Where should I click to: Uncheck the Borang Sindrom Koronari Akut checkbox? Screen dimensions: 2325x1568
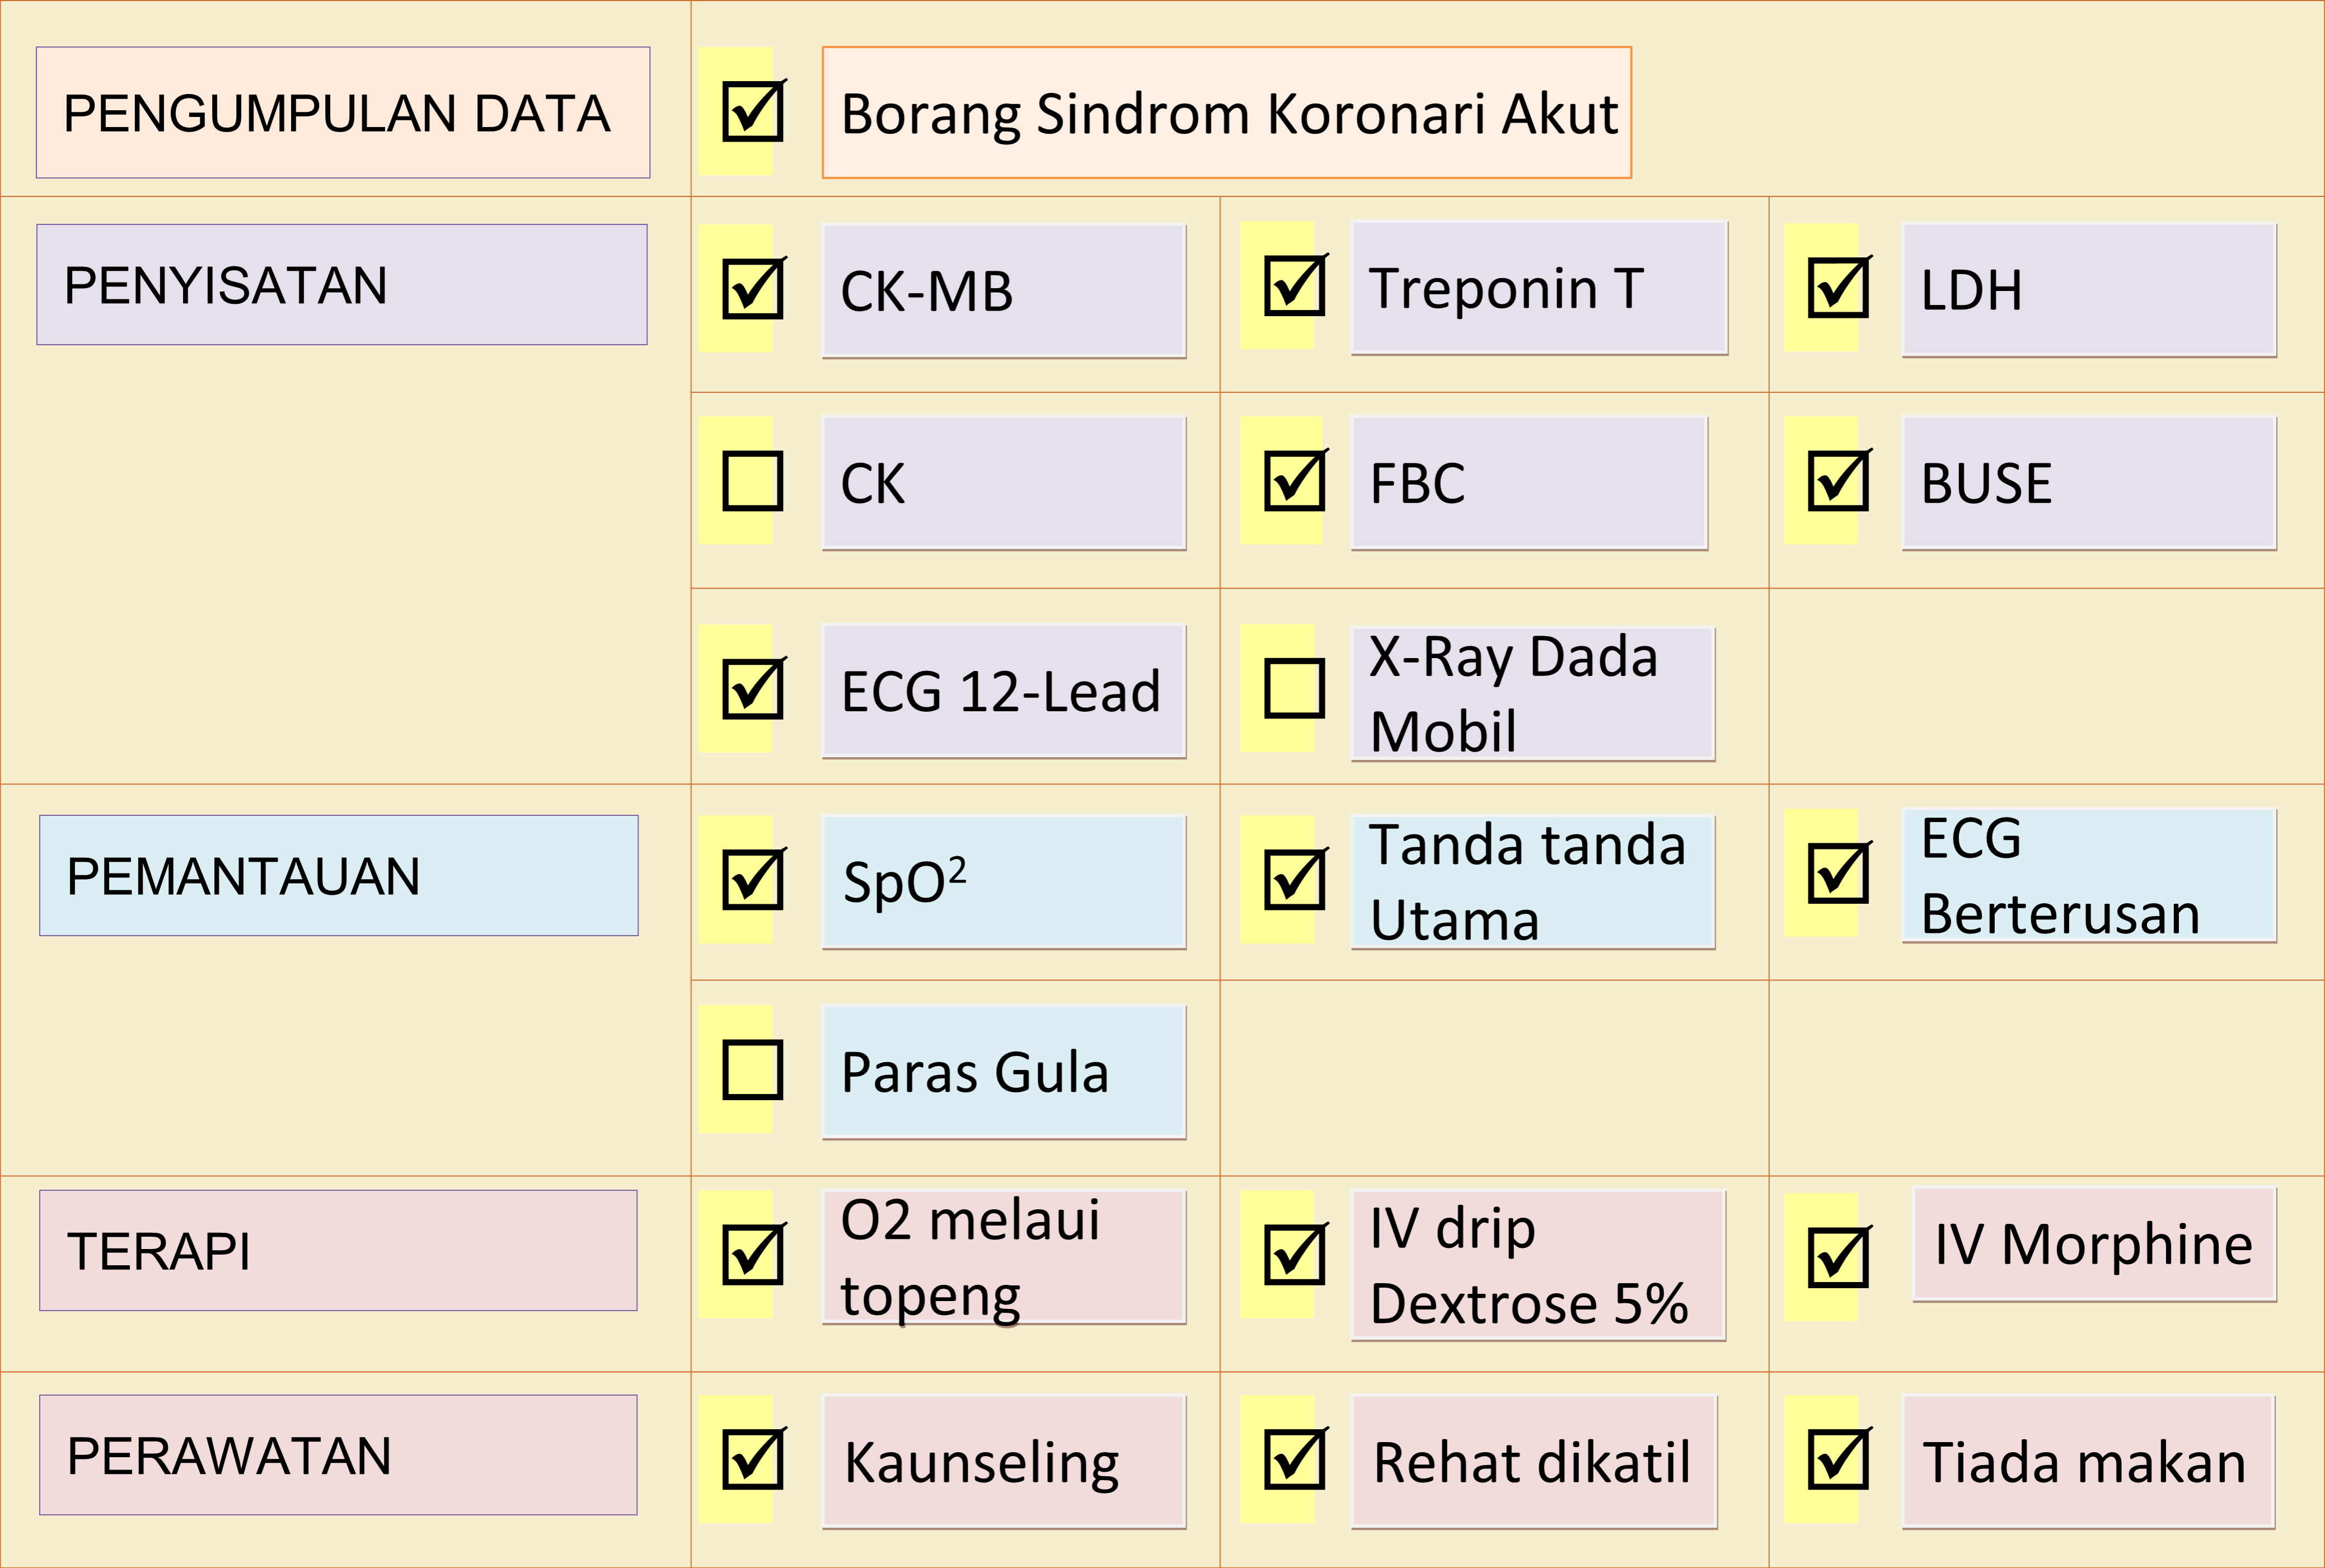(752, 111)
